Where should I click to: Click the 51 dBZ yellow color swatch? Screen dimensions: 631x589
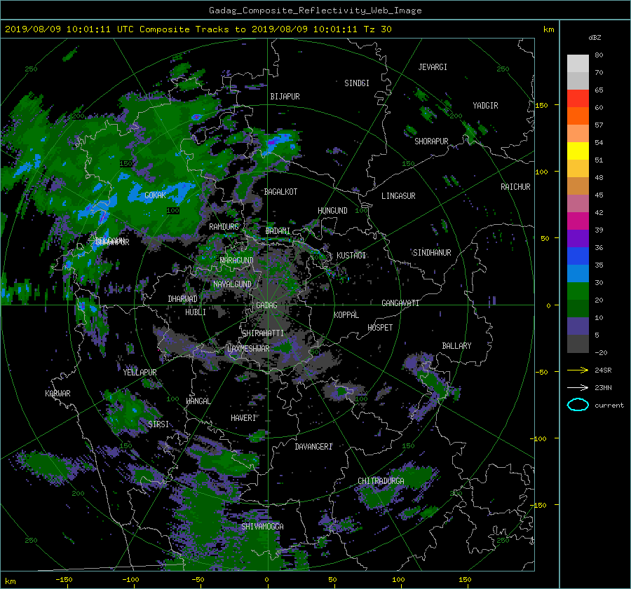coord(578,151)
